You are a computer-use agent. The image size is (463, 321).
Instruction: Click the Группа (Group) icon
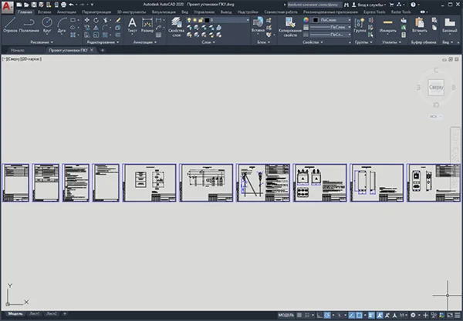click(360, 25)
